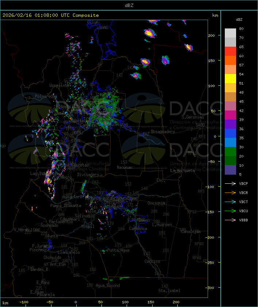Click the Llancanelo place label on the map
Screen dimensions: 258x307
(x=69, y=252)
